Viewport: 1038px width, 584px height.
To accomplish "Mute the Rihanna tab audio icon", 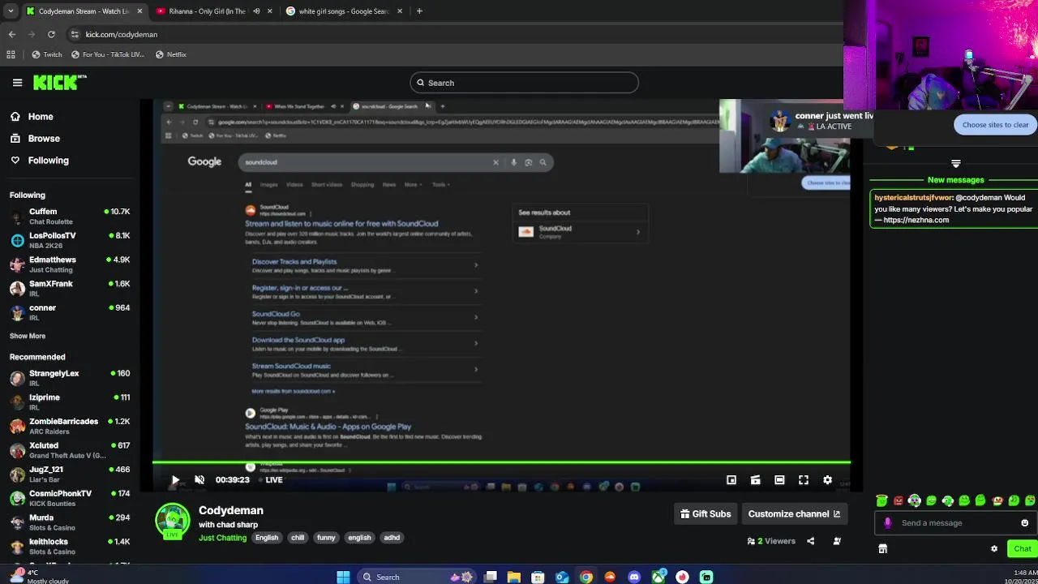I will coord(256,11).
